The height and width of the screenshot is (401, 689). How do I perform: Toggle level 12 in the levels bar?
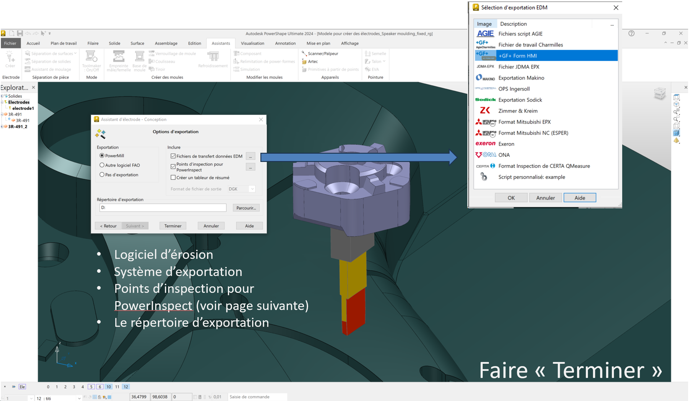pyautogui.click(x=126, y=387)
